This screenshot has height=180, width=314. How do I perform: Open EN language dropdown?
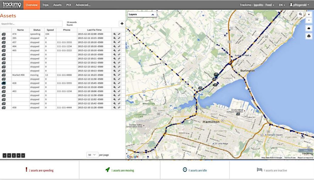[282, 5]
